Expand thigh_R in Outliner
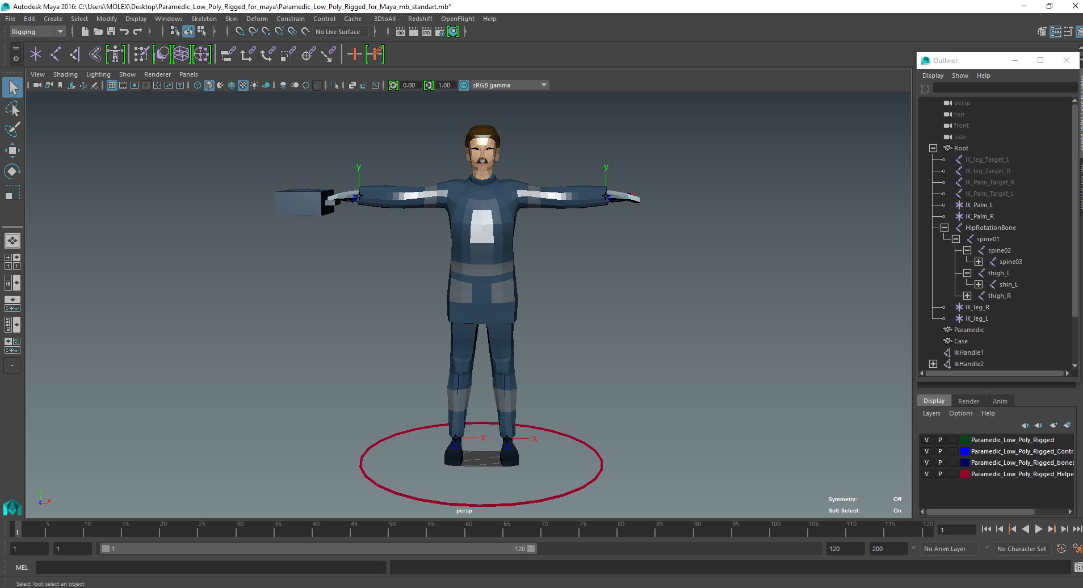The image size is (1083, 588). point(967,296)
